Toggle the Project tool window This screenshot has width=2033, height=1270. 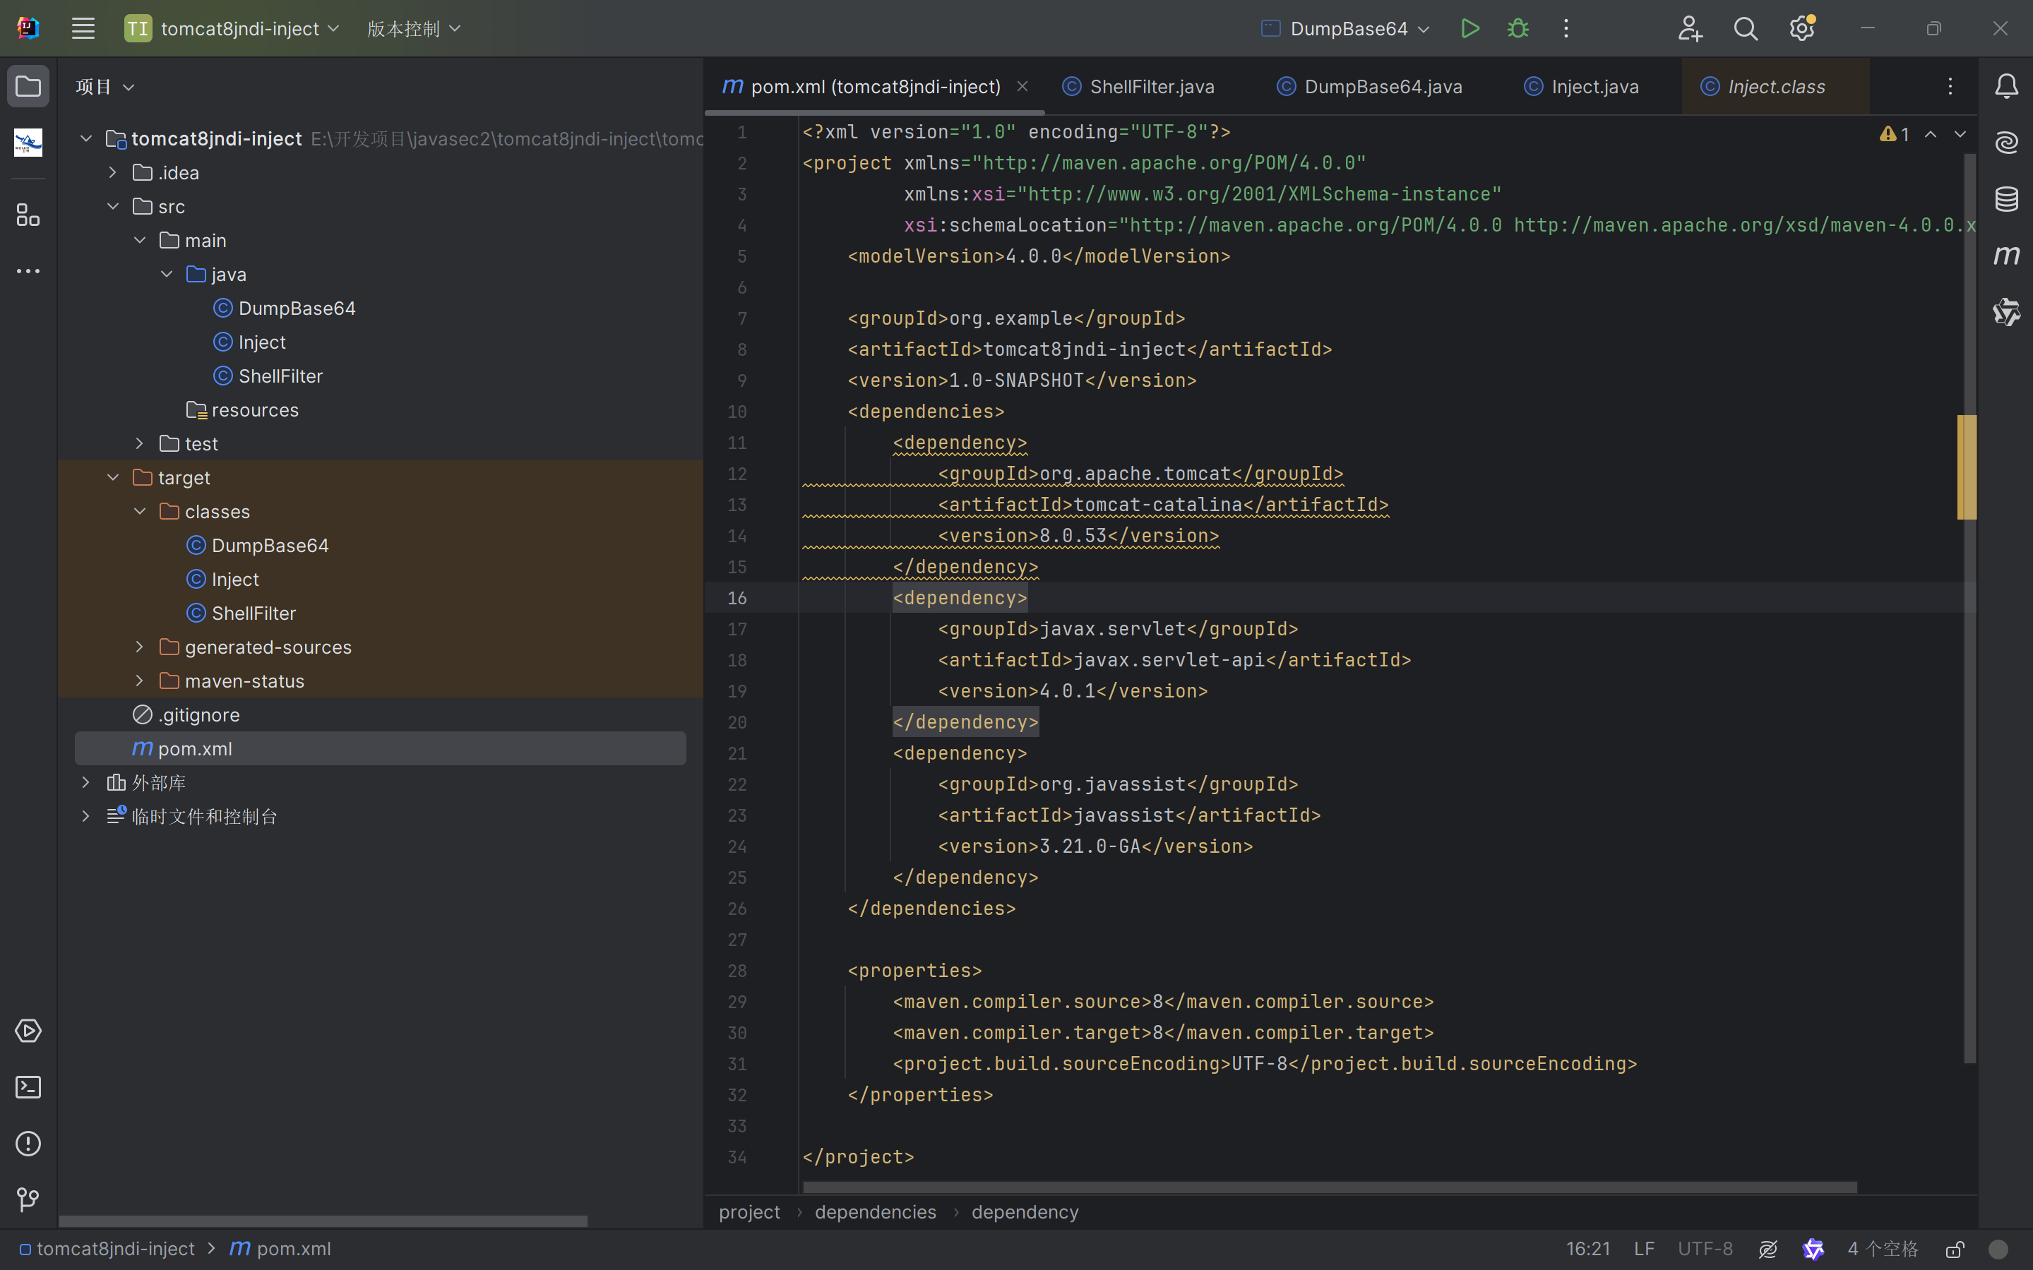(x=28, y=85)
